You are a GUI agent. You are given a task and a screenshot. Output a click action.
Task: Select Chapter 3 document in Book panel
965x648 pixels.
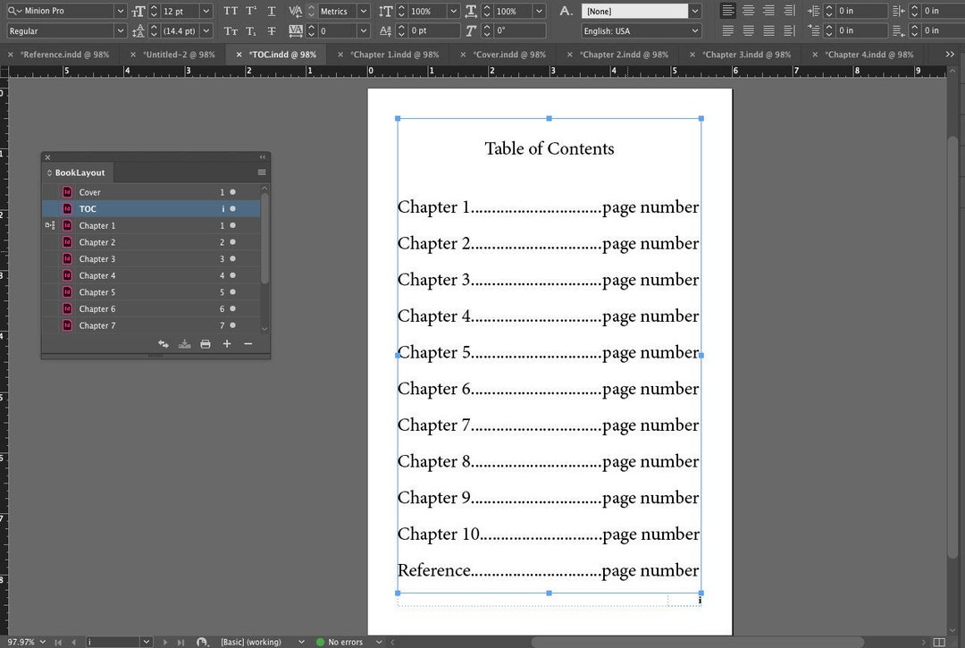(x=151, y=258)
